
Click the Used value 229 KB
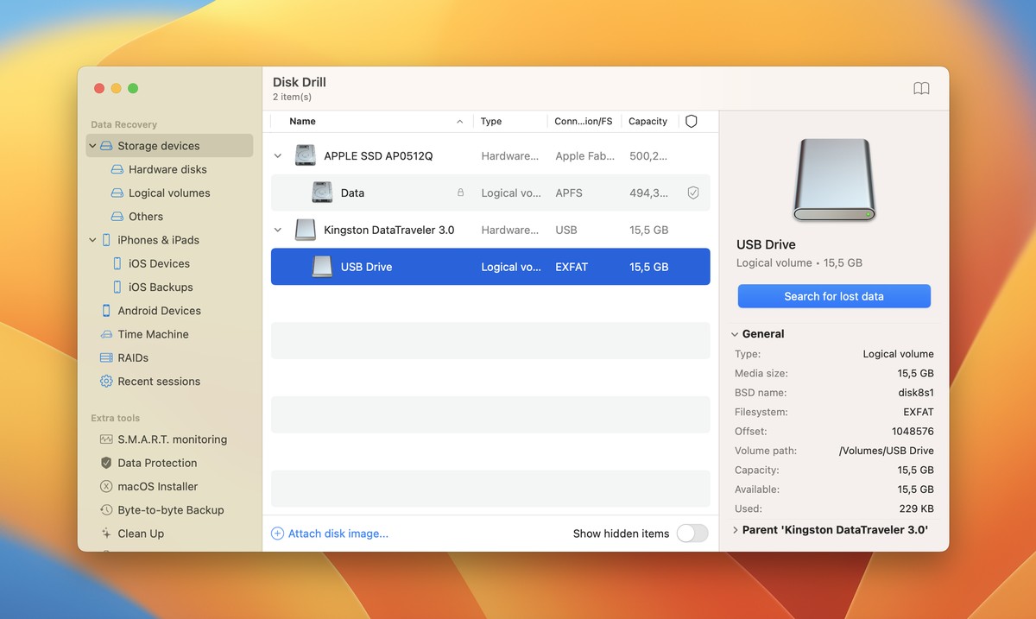point(917,509)
